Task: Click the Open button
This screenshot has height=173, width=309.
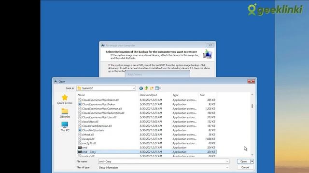Action: pyautogui.click(x=243, y=161)
